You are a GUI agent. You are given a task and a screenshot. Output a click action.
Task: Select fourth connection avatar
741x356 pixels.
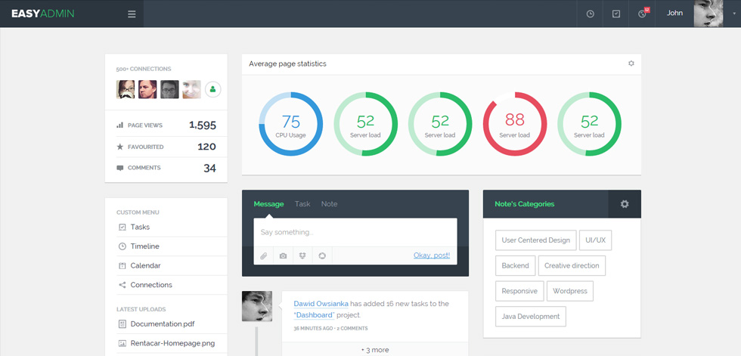(192, 89)
